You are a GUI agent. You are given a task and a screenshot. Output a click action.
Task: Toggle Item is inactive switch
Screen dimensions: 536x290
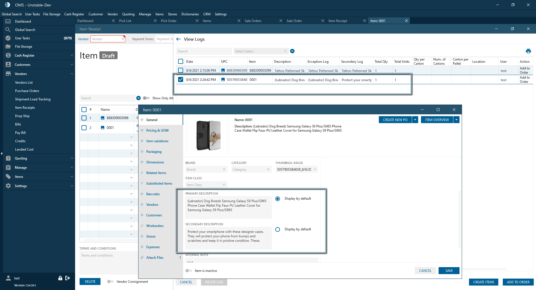[x=189, y=271]
